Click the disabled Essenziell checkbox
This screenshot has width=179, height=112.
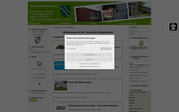pyautogui.click(x=67, y=49)
